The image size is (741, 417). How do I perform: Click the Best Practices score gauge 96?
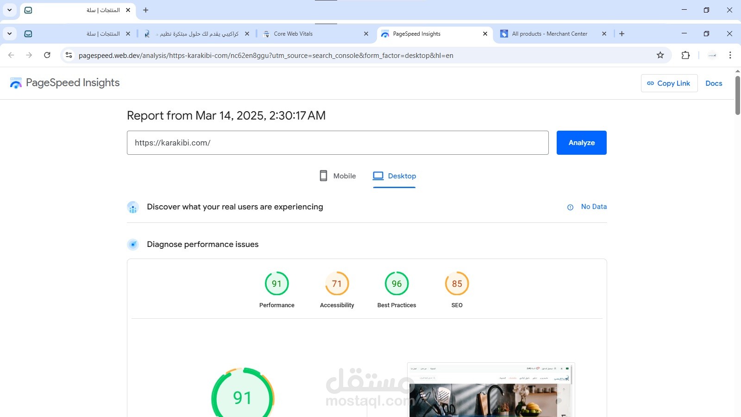(397, 284)
